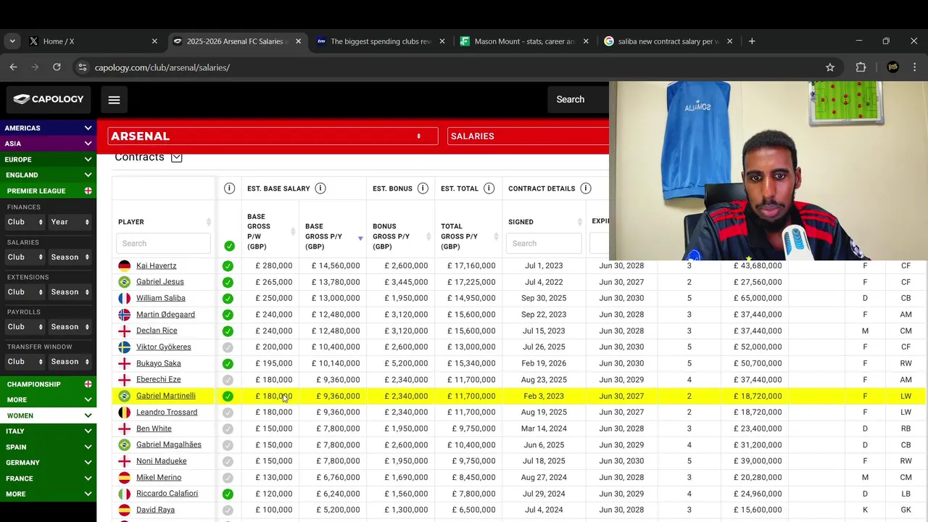Close the biggest spending clubs tab
Image resolution: width=928 pixels, height=522 pixels.
(442, 41)
